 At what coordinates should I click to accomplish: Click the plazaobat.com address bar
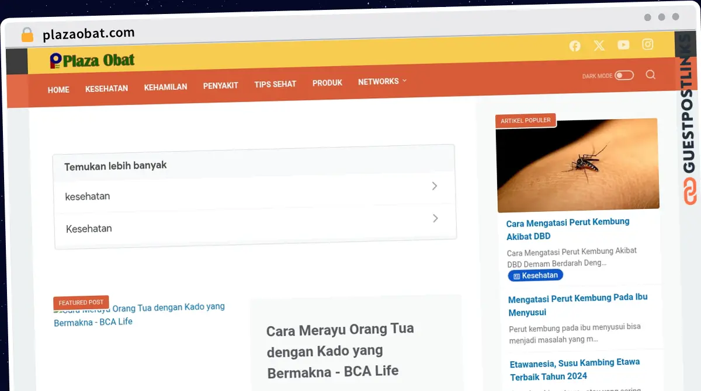88,34
